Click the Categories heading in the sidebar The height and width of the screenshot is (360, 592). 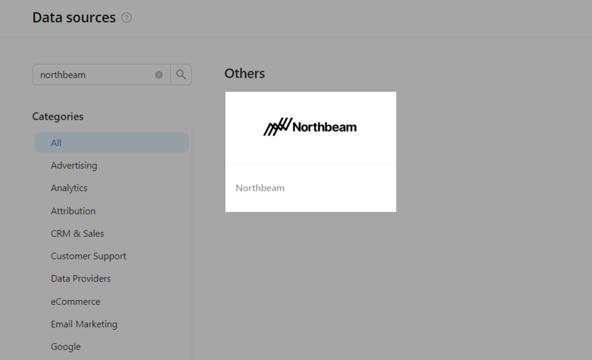click(58, 116)
